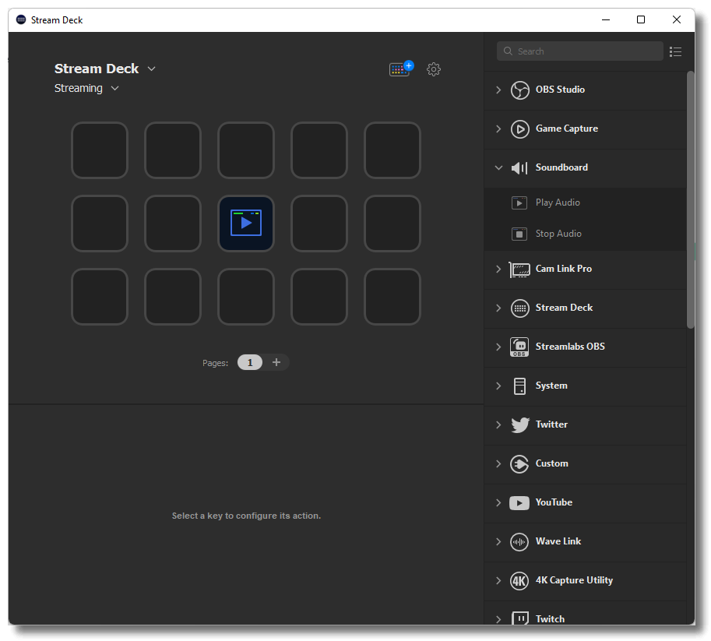Click the YouTube category icon
The height and width of the screenshot is (641, 711).
(519, 503)
